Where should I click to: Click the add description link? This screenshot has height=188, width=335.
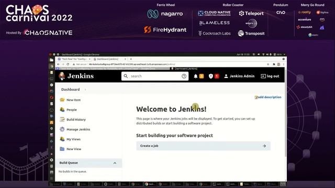(x=268, y=97)
